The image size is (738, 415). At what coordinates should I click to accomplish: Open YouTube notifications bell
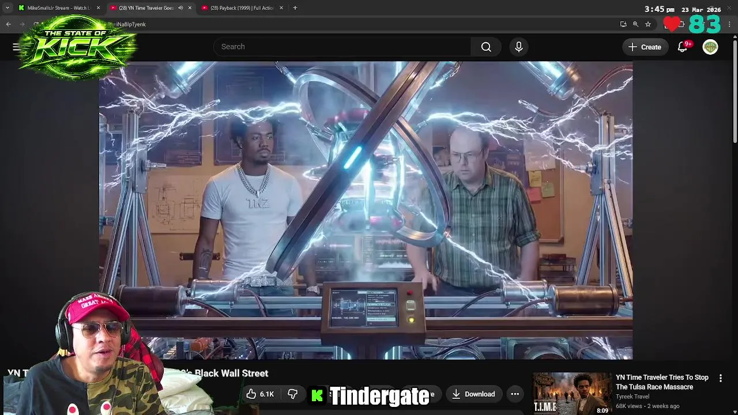pos(683,47)
